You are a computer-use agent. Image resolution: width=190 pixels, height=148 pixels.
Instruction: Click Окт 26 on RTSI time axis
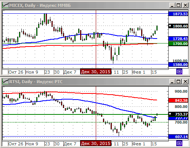coord(16,144)
